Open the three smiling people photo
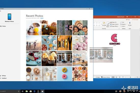140x93 pixels. 80,28
